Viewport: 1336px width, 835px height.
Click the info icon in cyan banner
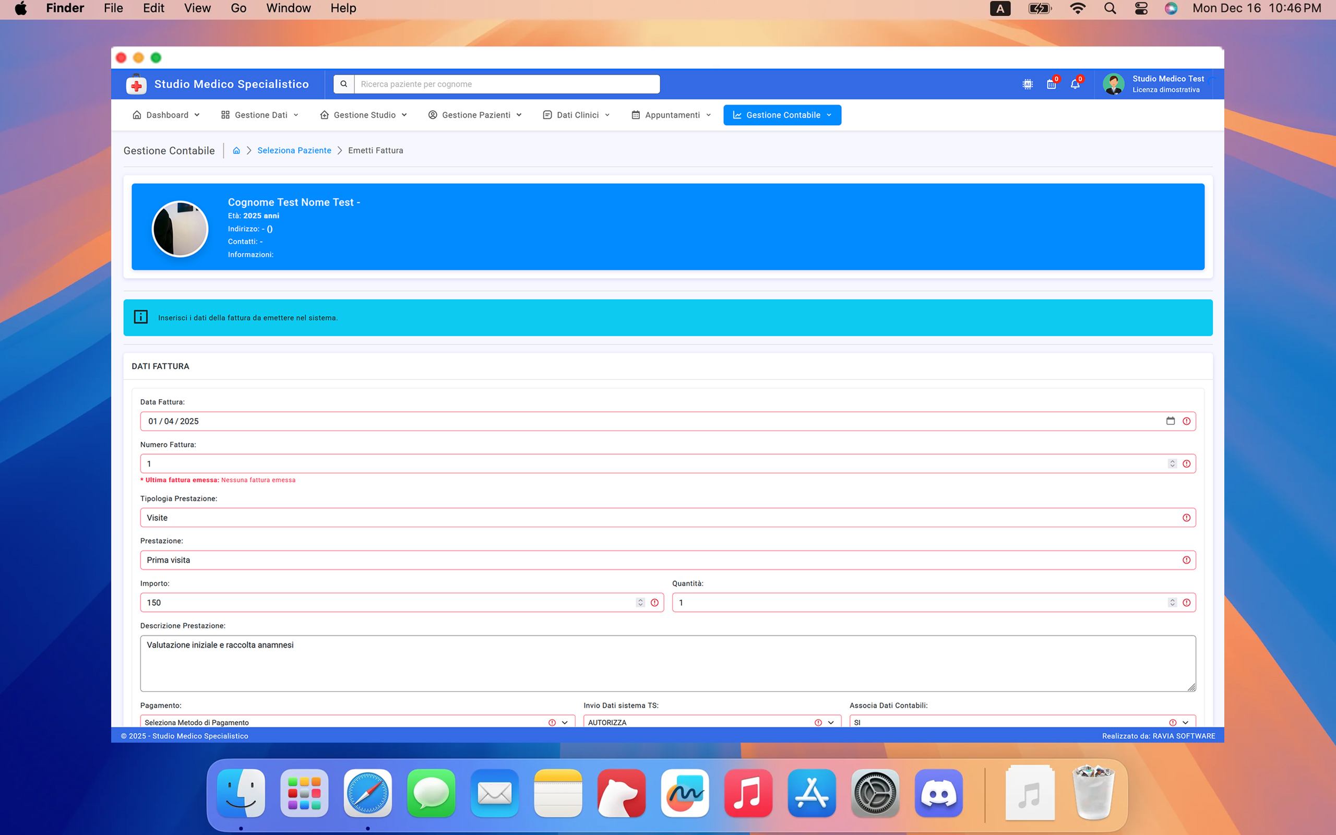[x=141, y=317]
